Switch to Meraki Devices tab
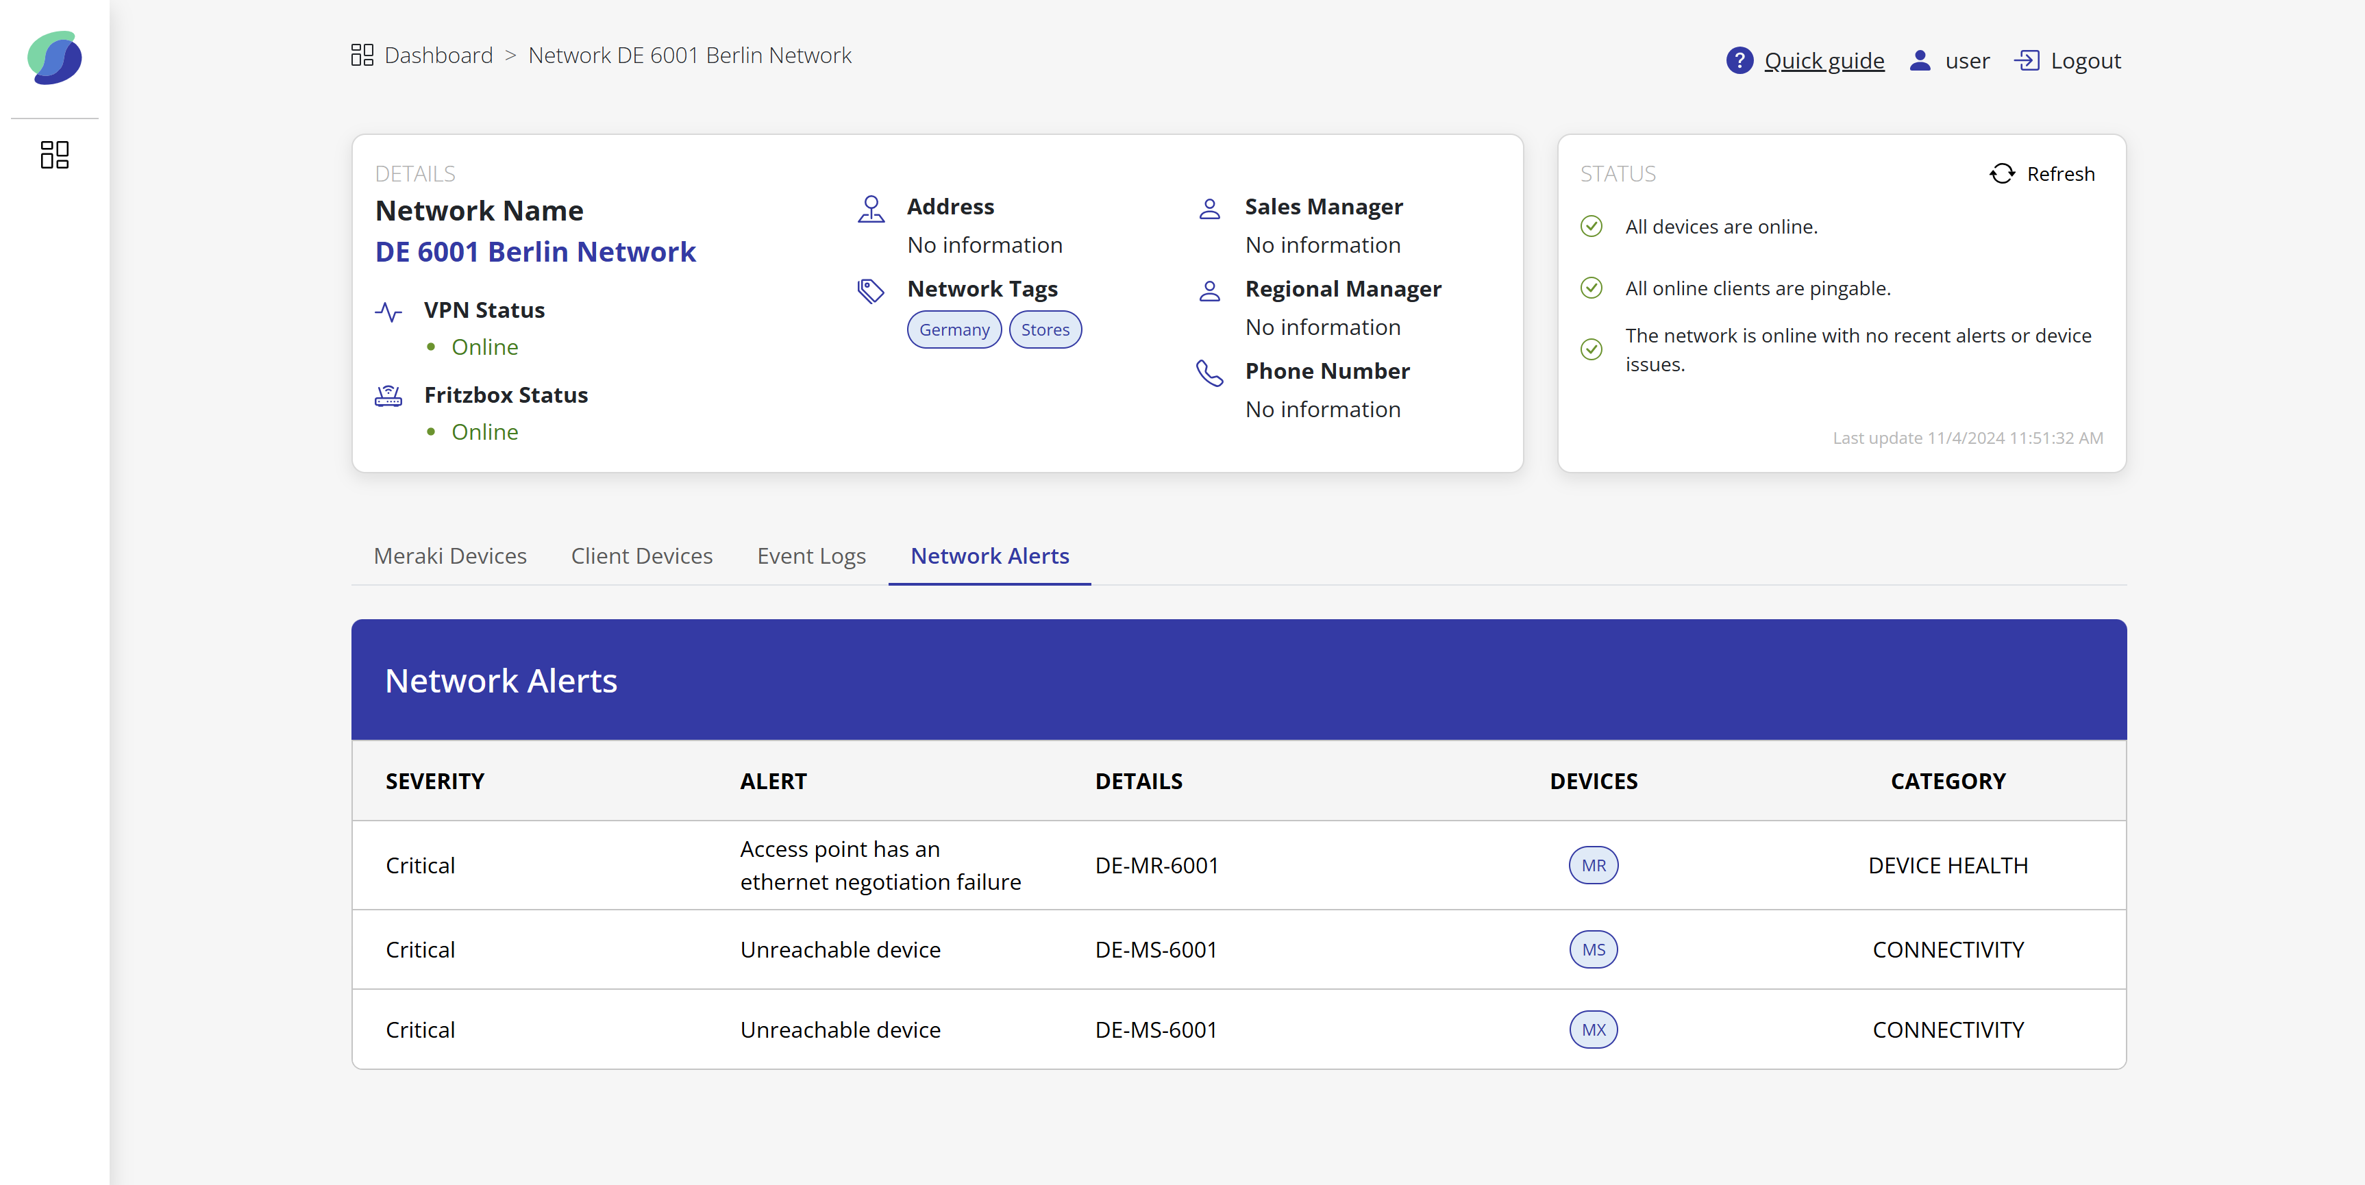The image size is (2365, 1185). coord(450,556)
